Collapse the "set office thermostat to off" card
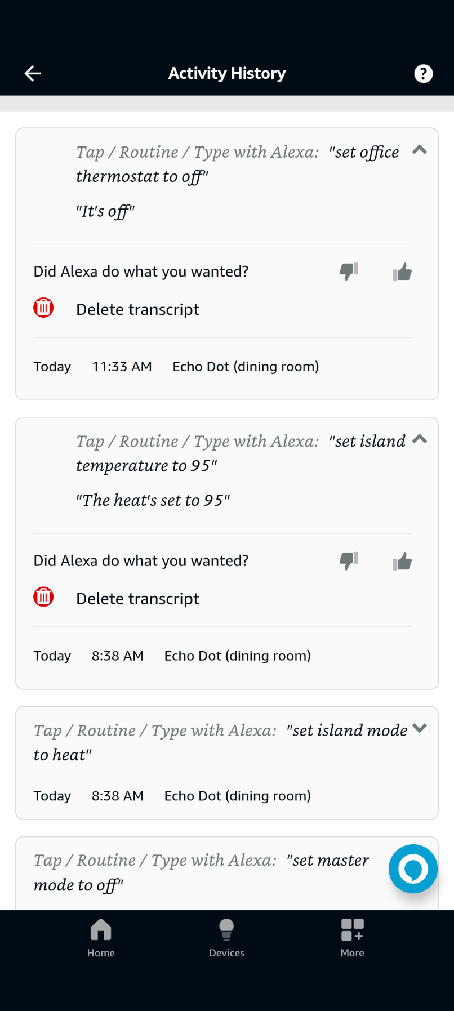This screenshot has width=454, height=1011. click(420, 150)
